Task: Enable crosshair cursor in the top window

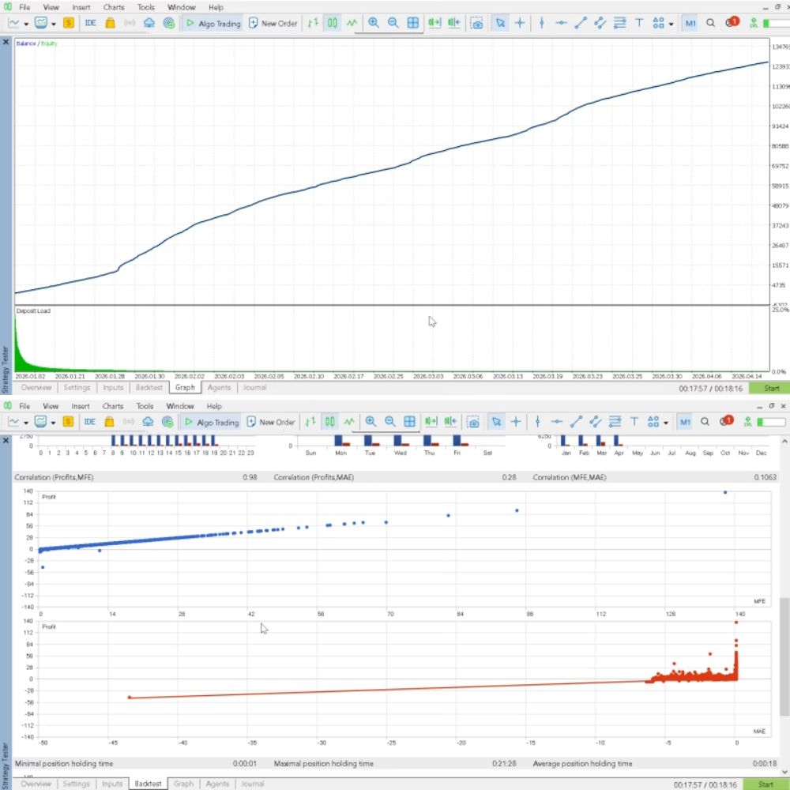Action: 520,23
